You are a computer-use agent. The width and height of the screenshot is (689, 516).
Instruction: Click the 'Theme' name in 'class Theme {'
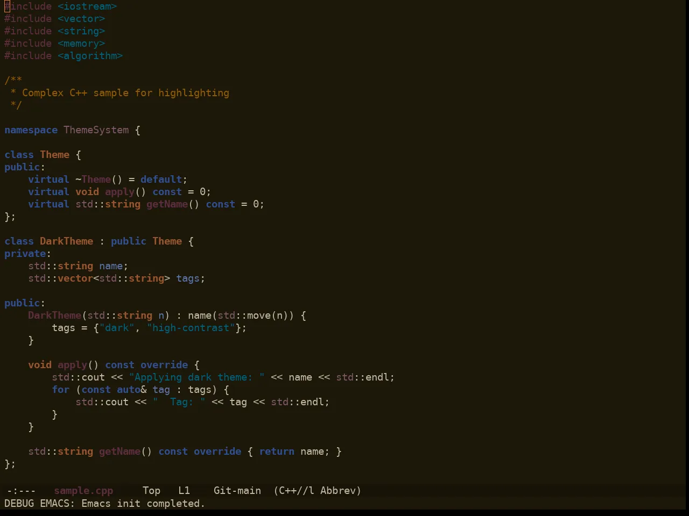coord(55,155)
